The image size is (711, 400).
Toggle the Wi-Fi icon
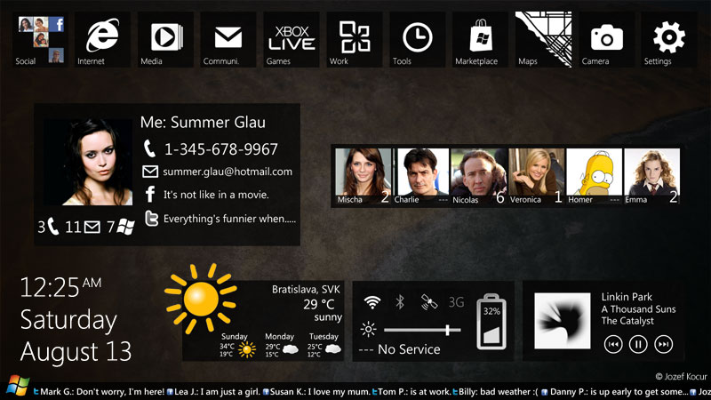click(x=371, y=302)
